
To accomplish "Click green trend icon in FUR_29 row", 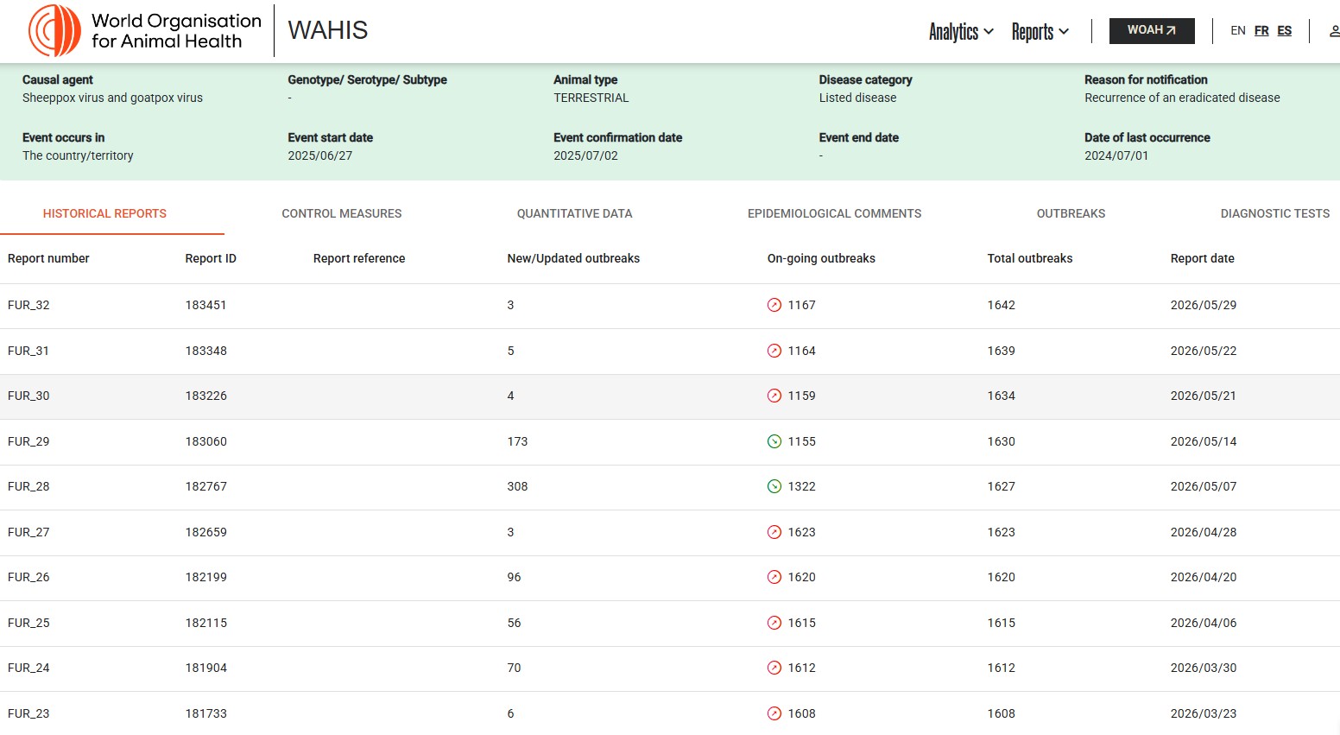I will pyautogui.click(x=774, y=441).
